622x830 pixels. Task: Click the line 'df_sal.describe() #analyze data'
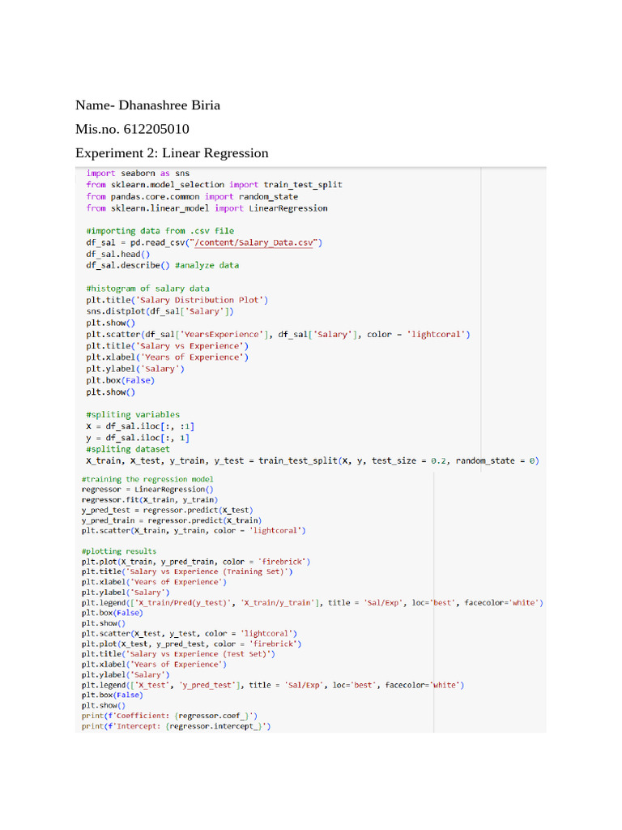(162, 265)
